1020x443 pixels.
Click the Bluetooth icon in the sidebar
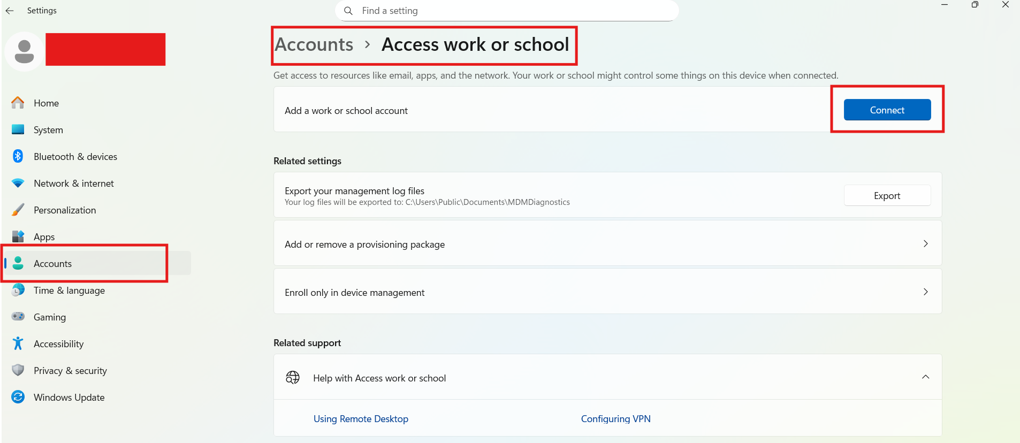[x=18, y=156]
